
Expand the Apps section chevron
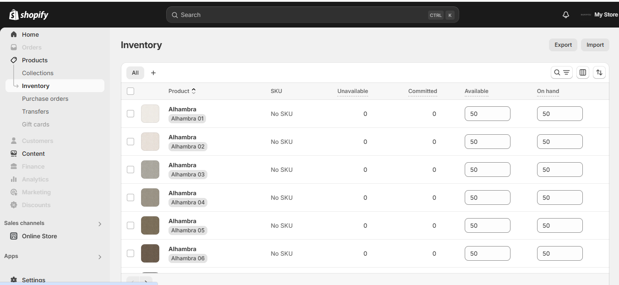100,257
